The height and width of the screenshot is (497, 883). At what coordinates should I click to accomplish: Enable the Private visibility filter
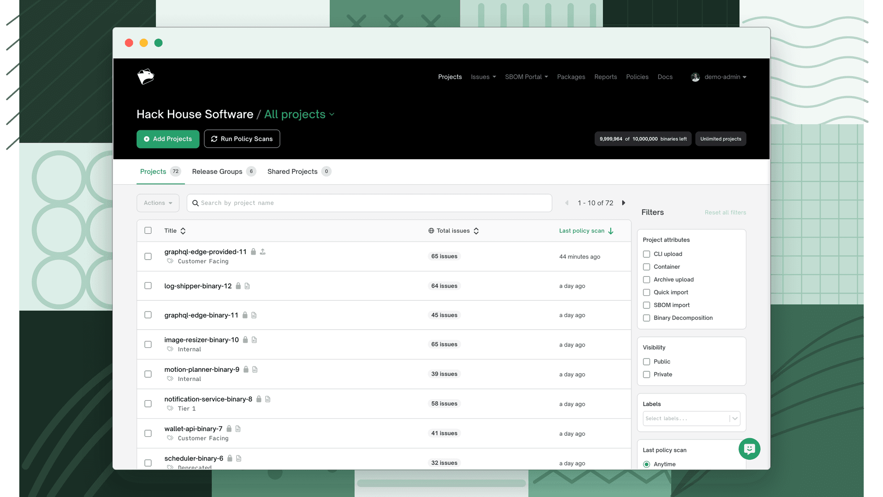[647, 375]
